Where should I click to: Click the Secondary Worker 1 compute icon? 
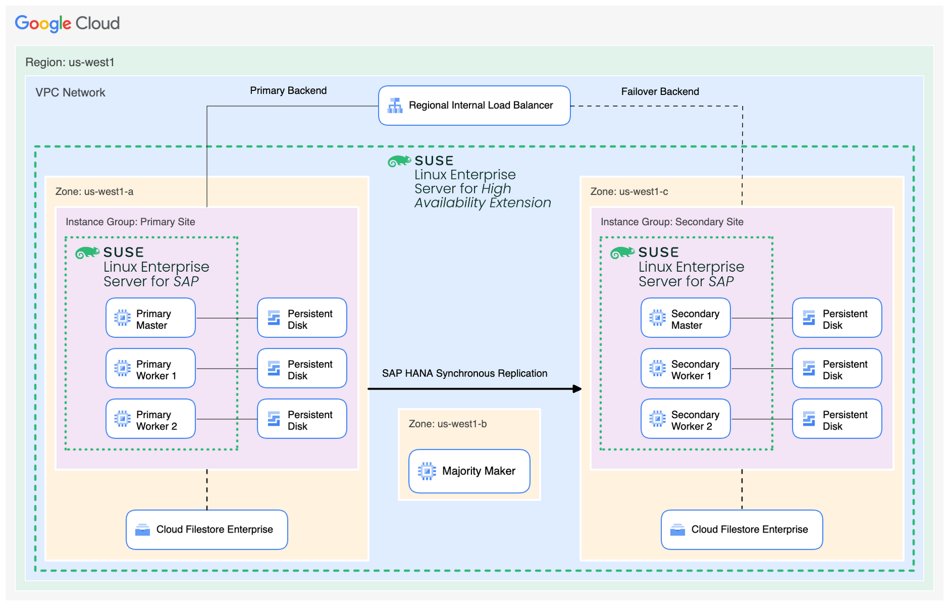point(657,368)
